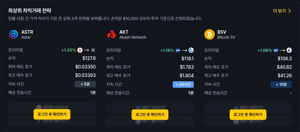Select the < 5분 duration badge
This screenshot has height=132, width=300.
click(85, 84)
